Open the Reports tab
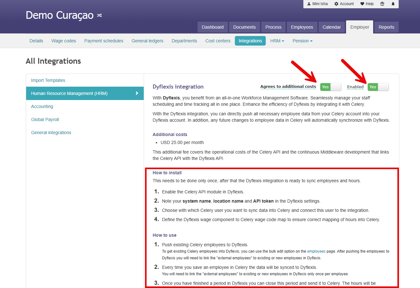The image size is (420, 288). tap(387, 27)
